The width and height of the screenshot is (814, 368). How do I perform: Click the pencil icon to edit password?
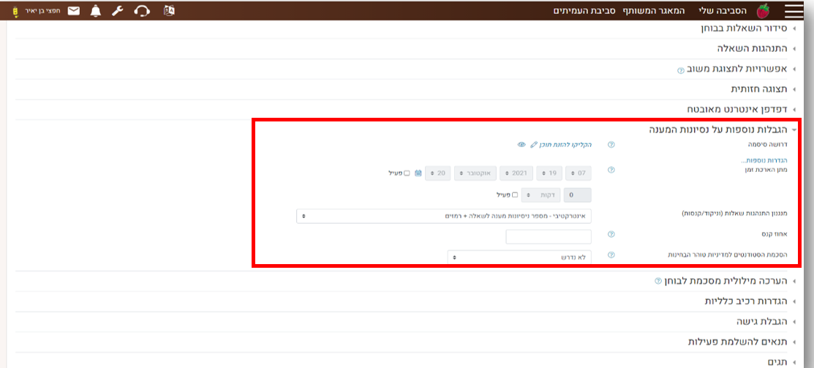tap(533, 145)
